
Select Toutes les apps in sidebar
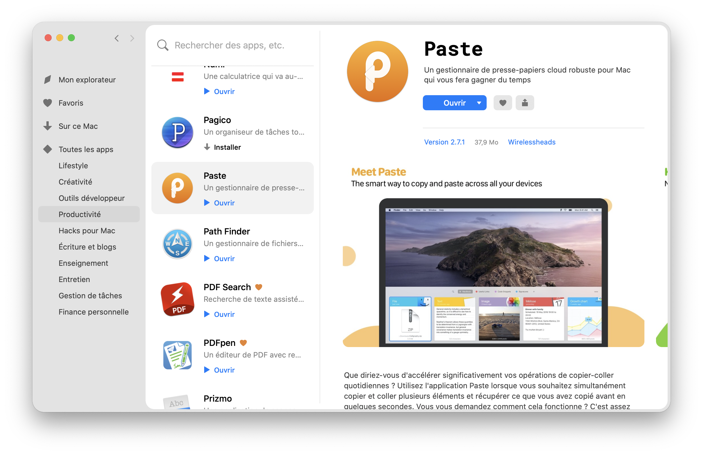(86, 149)
